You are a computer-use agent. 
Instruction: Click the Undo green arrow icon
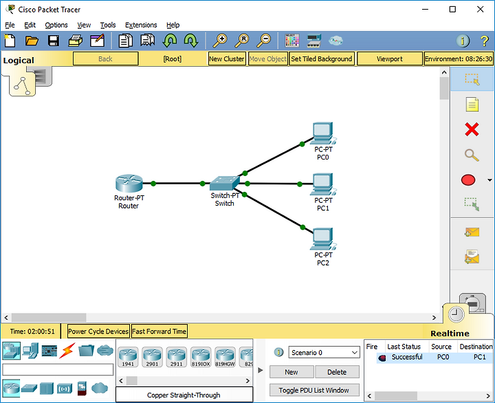(x=170, y=41)
